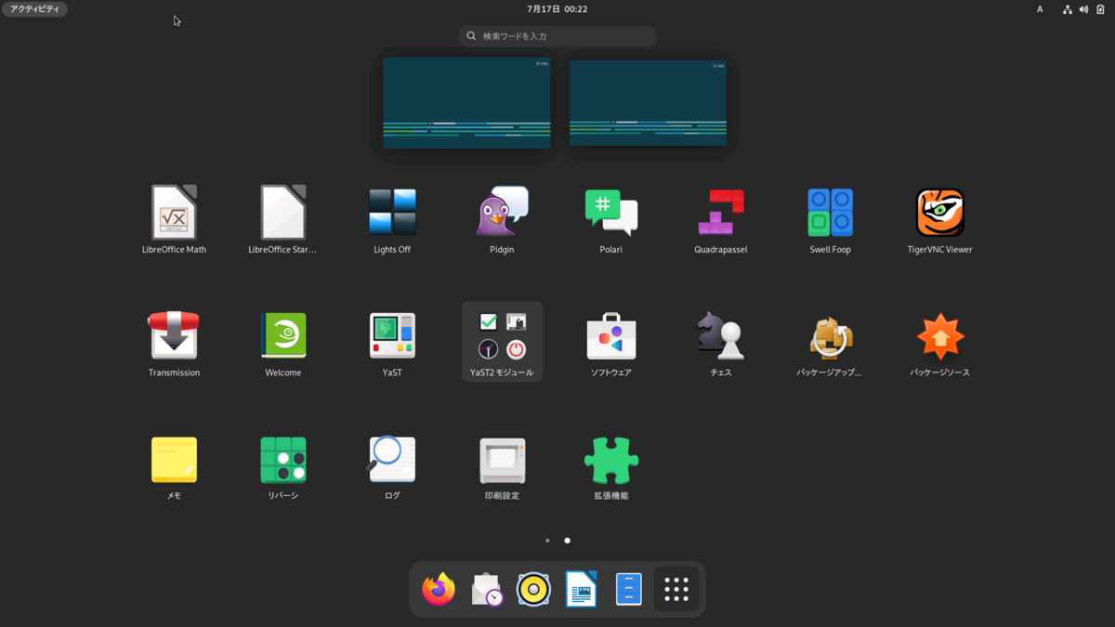Open Files manager in the dock
This screenshot has width=1115, height=627.
tap(629, 589)
